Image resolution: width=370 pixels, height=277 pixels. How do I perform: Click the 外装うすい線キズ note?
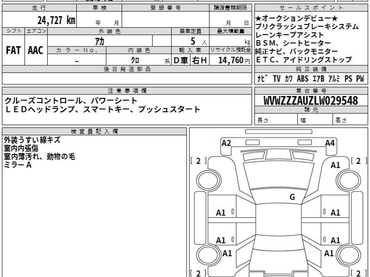coord(32,140)
